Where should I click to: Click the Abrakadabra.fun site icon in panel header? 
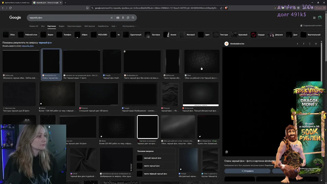[226, 44]
